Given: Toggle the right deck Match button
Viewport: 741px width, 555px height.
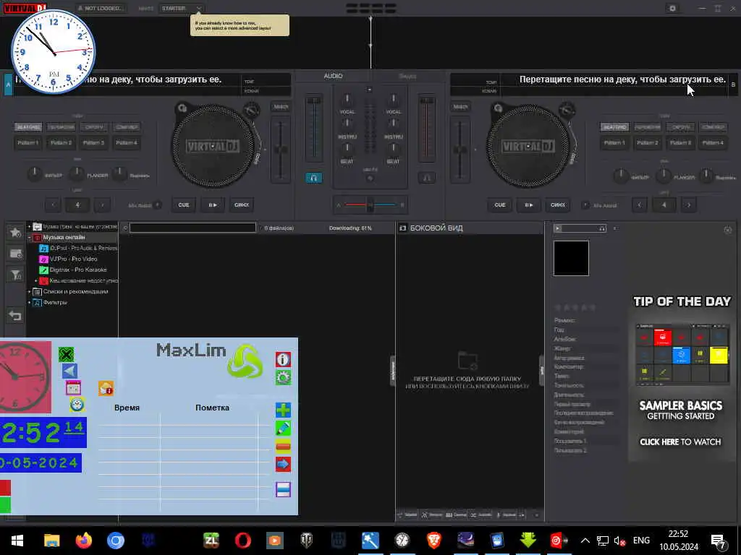Looking at the screenshot, I should (x=460, y=107).
